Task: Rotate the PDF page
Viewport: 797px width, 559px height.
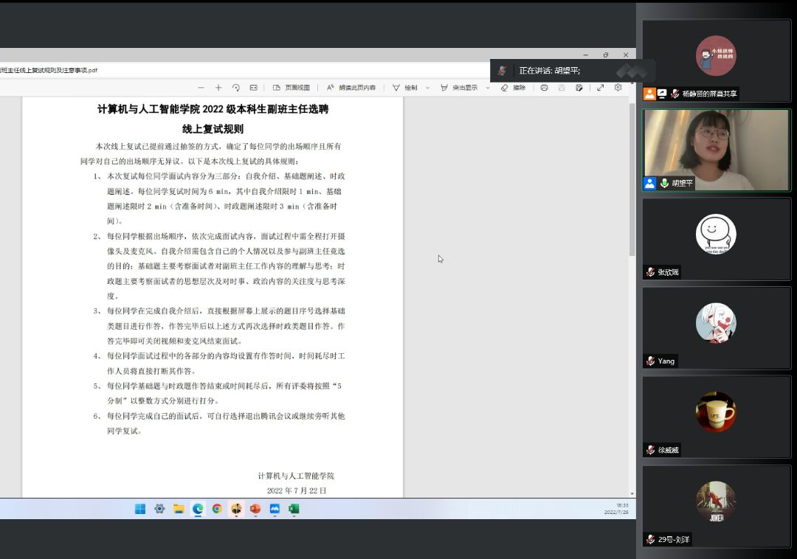Action: [x=236, y=88]
